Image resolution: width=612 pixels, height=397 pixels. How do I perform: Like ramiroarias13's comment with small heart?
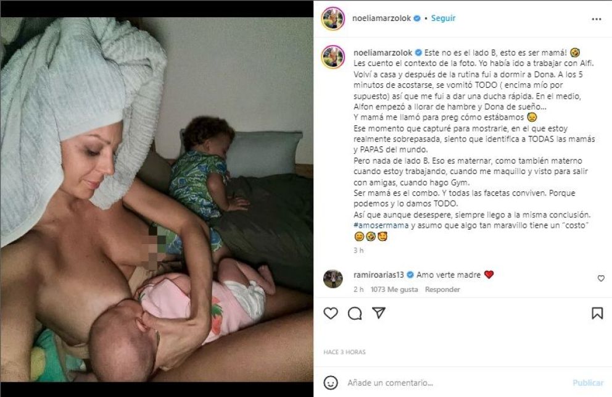click(x=601, y=278)
